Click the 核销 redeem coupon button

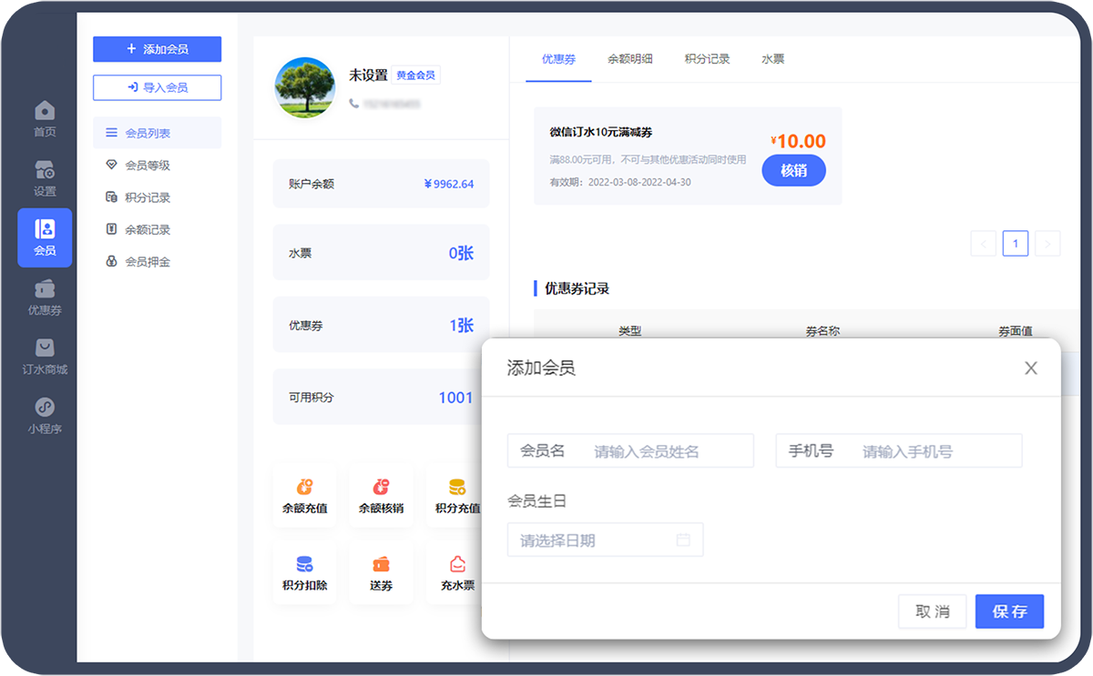click(793, 170)
